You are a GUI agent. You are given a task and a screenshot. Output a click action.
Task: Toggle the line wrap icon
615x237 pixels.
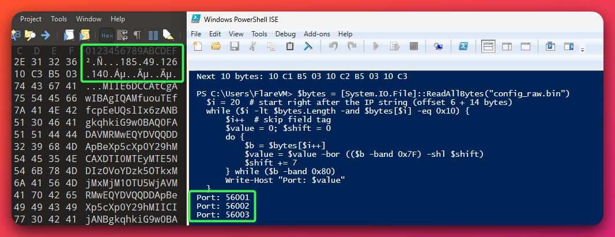[x=122, y=35]
